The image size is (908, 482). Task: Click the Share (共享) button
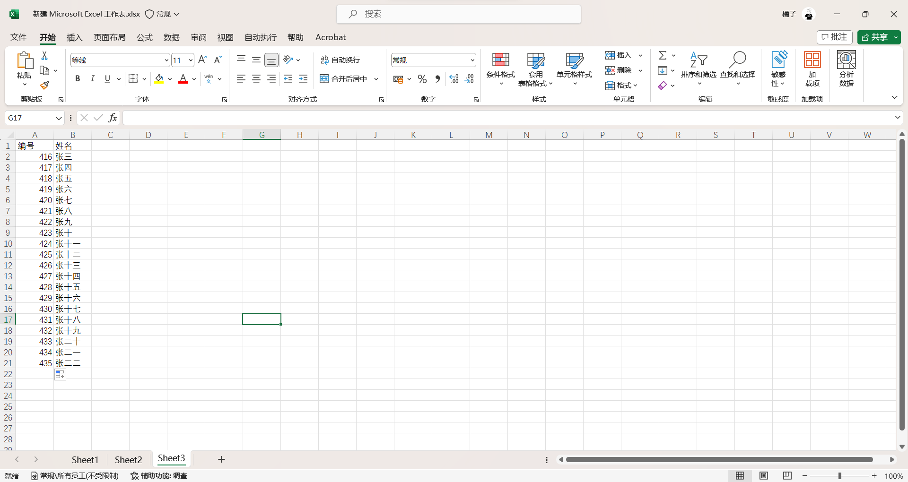(874, 37)
